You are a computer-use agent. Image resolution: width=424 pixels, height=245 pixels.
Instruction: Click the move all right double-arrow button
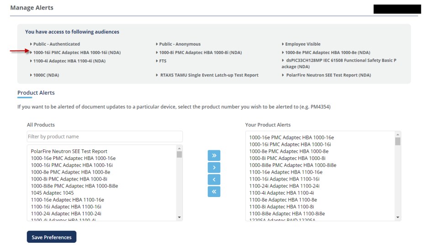[214, 155]
